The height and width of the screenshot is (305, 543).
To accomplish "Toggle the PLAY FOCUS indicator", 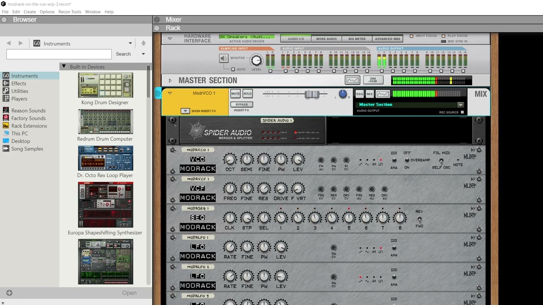I will (443, 36).
